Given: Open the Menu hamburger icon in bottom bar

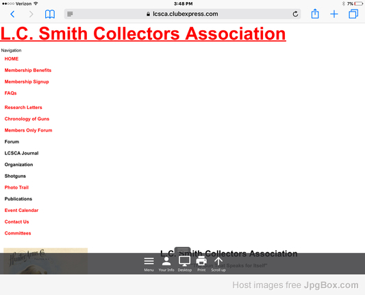Looking at the screenshot, I should 149,264.
